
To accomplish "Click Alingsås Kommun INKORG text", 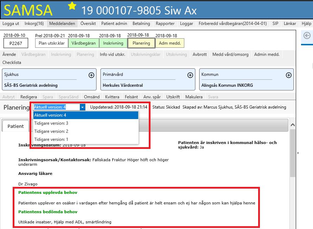I will coord(227,85).
